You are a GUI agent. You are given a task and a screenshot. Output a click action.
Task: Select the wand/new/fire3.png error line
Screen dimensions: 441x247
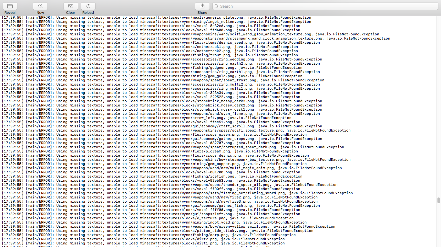160,202
